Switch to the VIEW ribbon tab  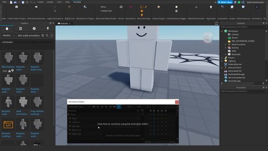pyautogui.click(x=67, y=2)
